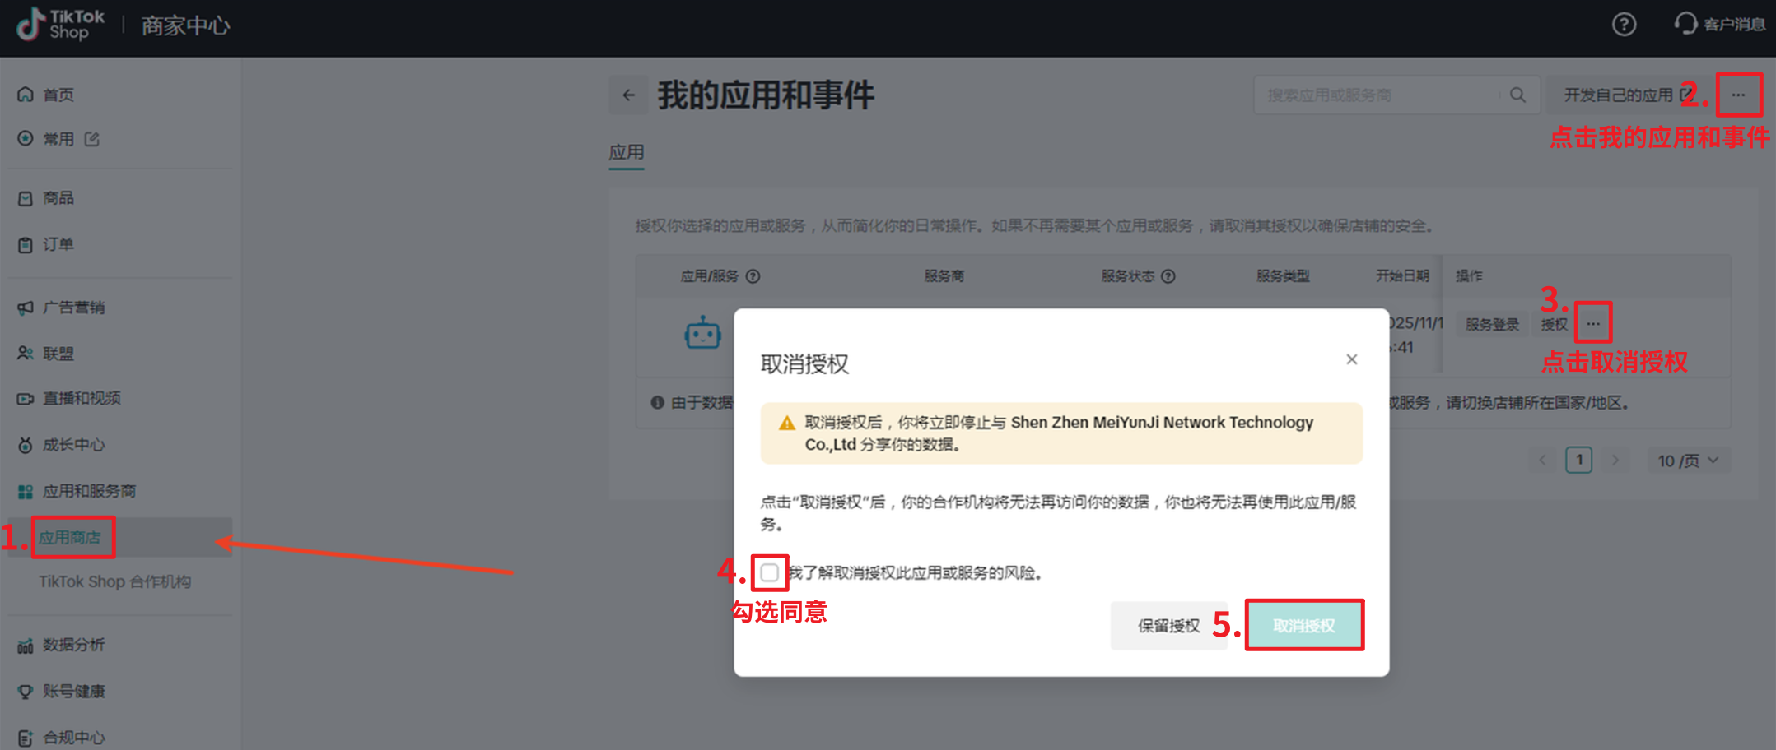This screenshot has height=750, width=1776.
Task: Expand the row's more actions ellipsis
Action: (x=1593, y=324)
